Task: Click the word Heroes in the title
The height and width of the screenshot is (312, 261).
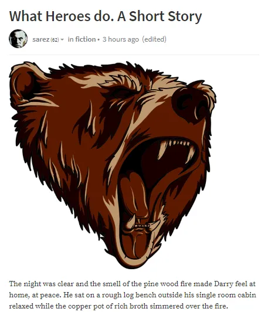Action: coord(68,16)
